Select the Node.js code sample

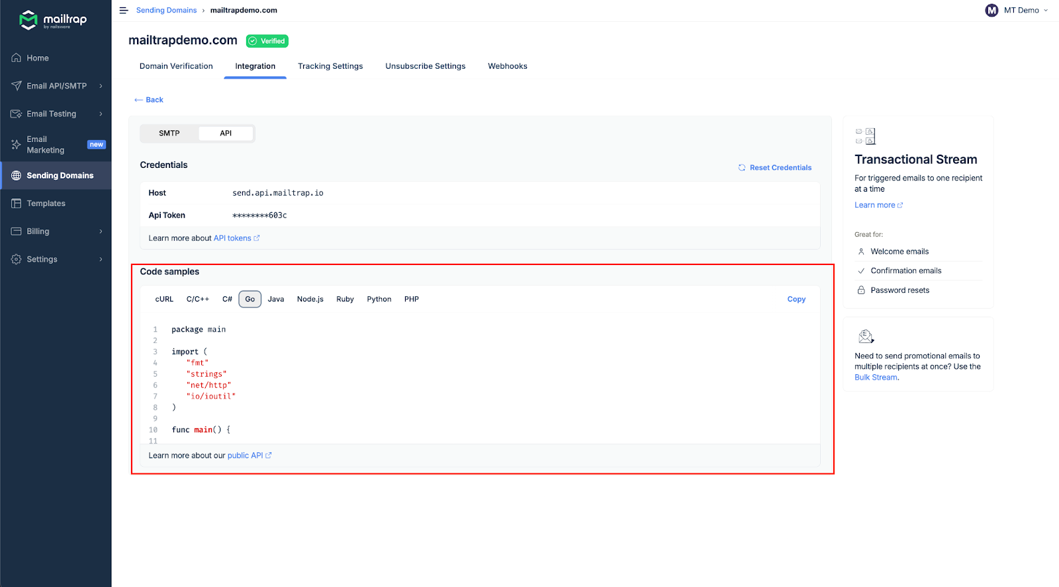[x=310, y=299]
